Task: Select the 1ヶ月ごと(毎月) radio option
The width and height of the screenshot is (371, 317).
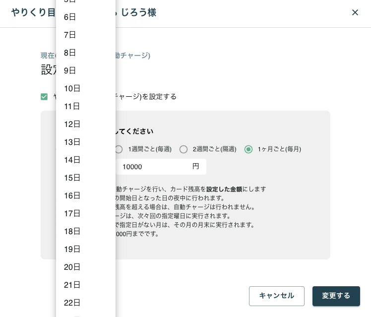Action: coord(248,149)
